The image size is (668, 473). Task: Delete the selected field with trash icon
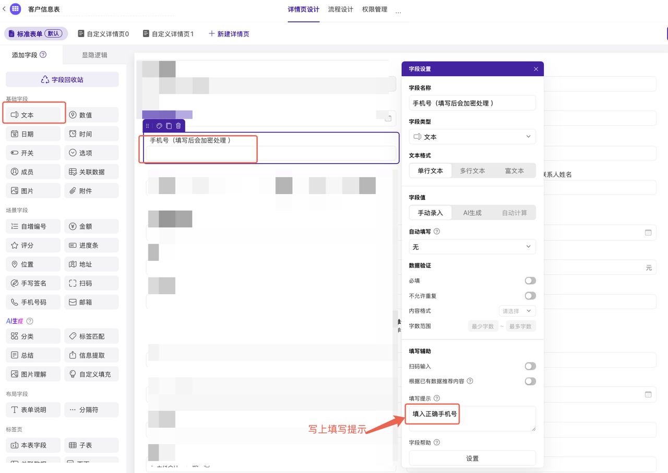pyautogui.click(x=178, y=126)
